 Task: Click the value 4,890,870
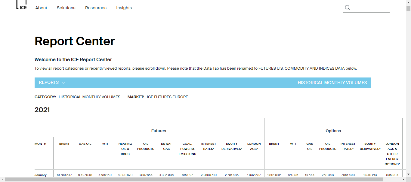(125, 175)
